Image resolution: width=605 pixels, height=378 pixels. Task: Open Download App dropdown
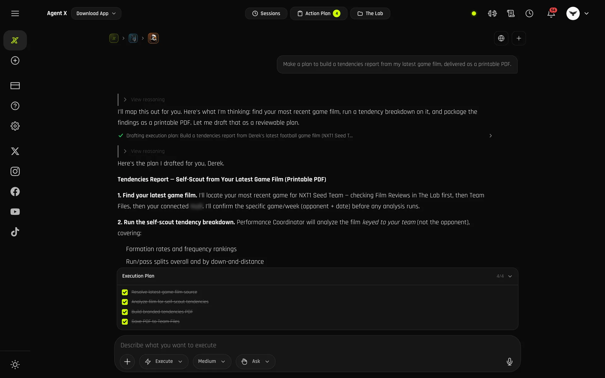[96, 13]
